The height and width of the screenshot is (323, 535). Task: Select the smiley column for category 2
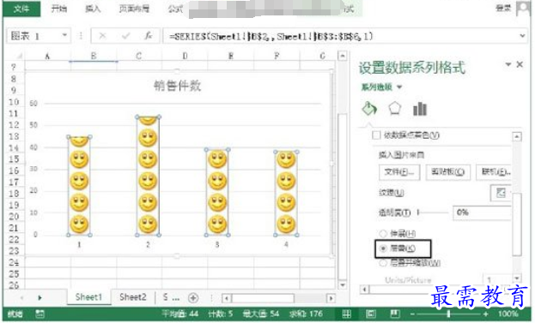[x=148, y=176]
